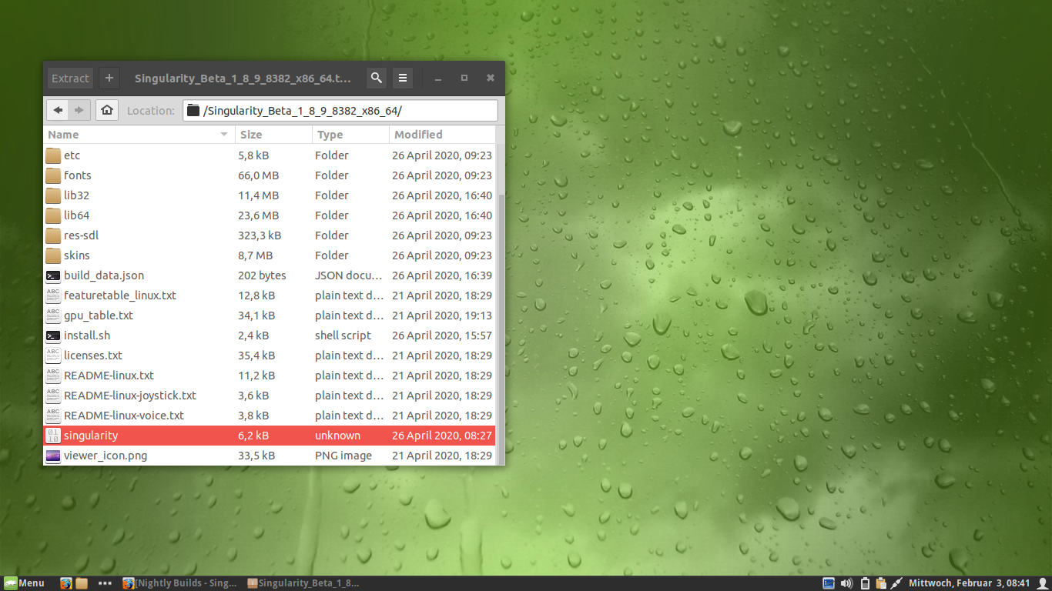Click the viewer_icon.png thumbnail
The image size is (1052, 591).
pyautogui.click(x=53, y=456)
